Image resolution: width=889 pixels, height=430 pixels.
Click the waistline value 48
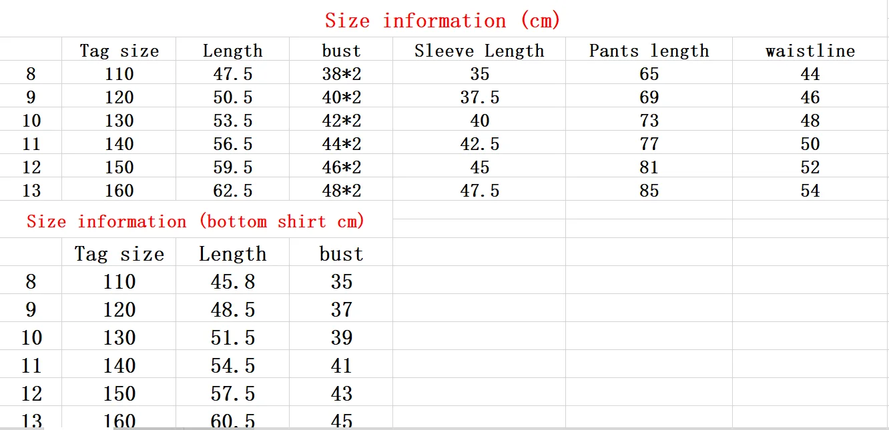810,121
